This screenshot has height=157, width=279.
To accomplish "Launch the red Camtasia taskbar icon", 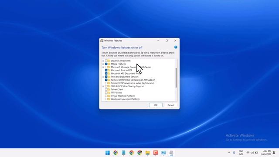I will coord(156,153).
